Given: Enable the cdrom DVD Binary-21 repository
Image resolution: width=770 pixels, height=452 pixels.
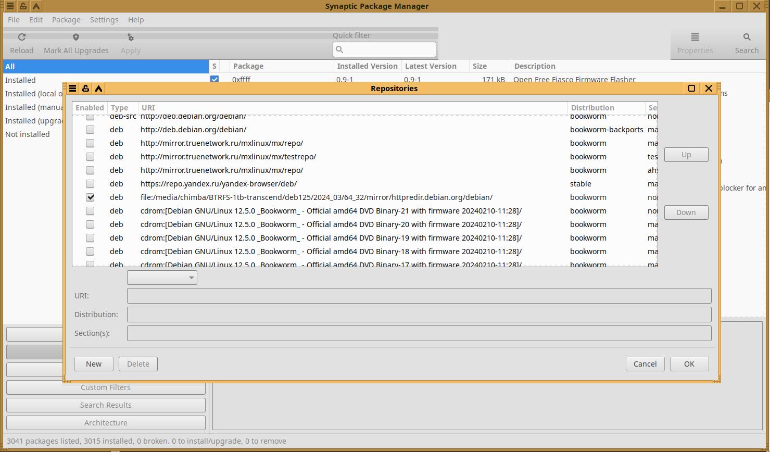Looking at the screenshot, I should click(90, 211).
